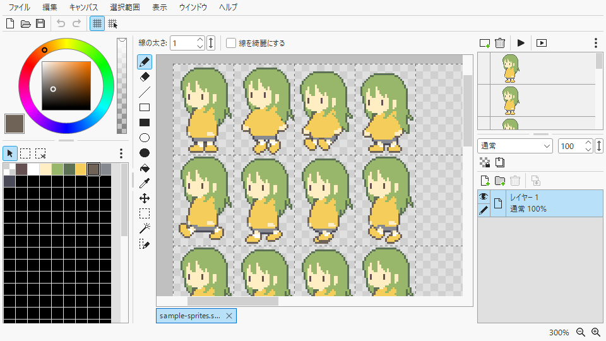Undo the last action
This screenshot has width=606, height=341.
(61, 23)
